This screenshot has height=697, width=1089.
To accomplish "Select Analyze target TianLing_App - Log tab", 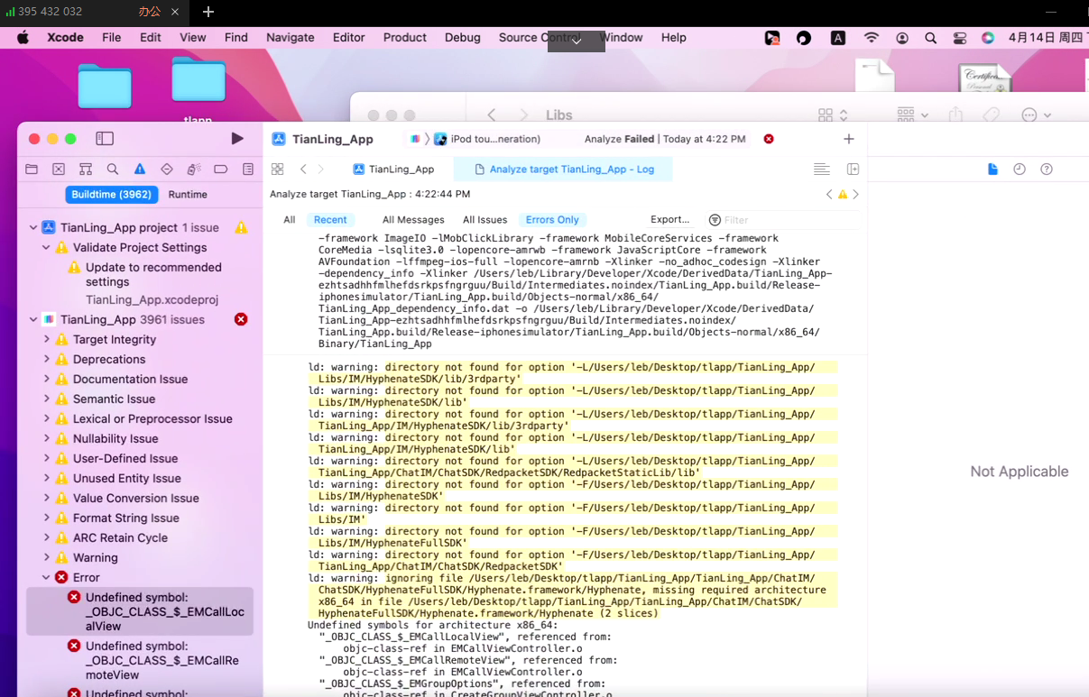I will tap(565, 170).
